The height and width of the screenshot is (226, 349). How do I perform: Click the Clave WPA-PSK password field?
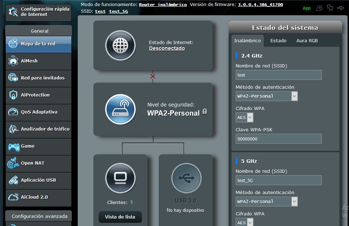278,139
